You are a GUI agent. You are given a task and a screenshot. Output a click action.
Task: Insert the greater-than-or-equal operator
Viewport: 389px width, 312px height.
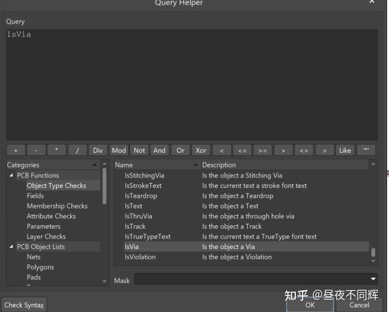[x=263, y=150]
